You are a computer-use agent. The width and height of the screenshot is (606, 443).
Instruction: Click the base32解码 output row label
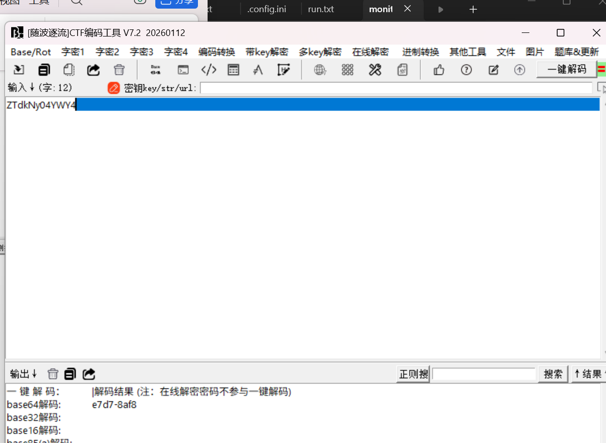point(33,418)
